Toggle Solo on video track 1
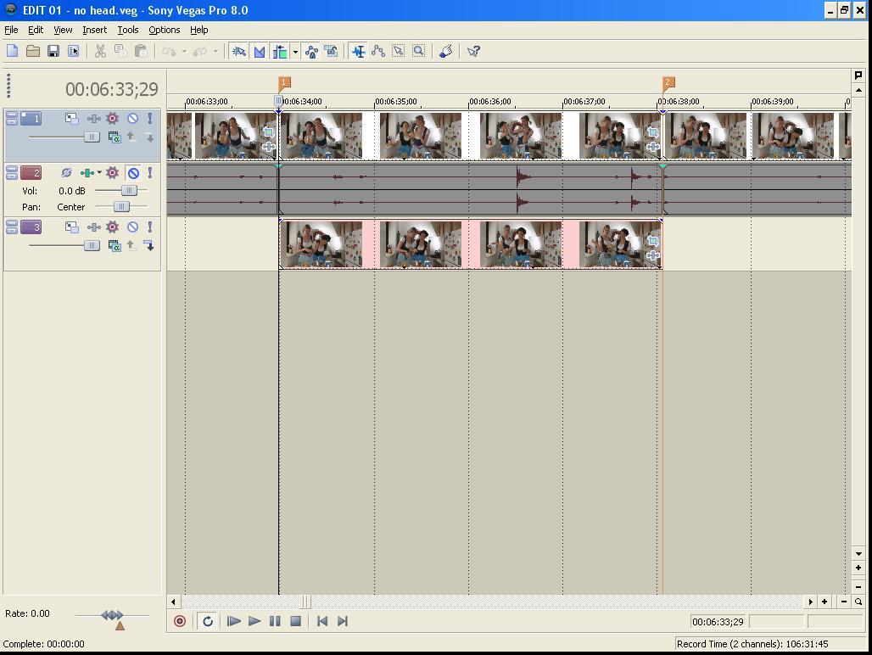This screenshot has height=655, width=872. [x=150, y=119]
